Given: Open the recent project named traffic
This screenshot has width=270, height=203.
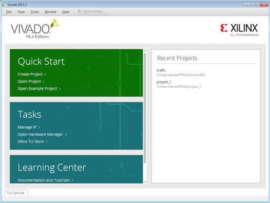Looking at the screenshot, I should tap(161, 70).
